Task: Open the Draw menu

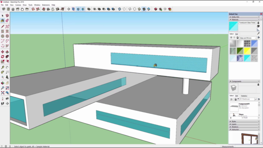Action: pos(25,5)
